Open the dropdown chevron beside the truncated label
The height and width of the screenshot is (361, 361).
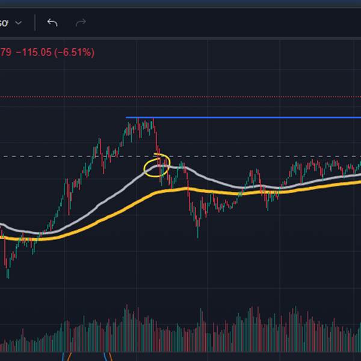19,23
